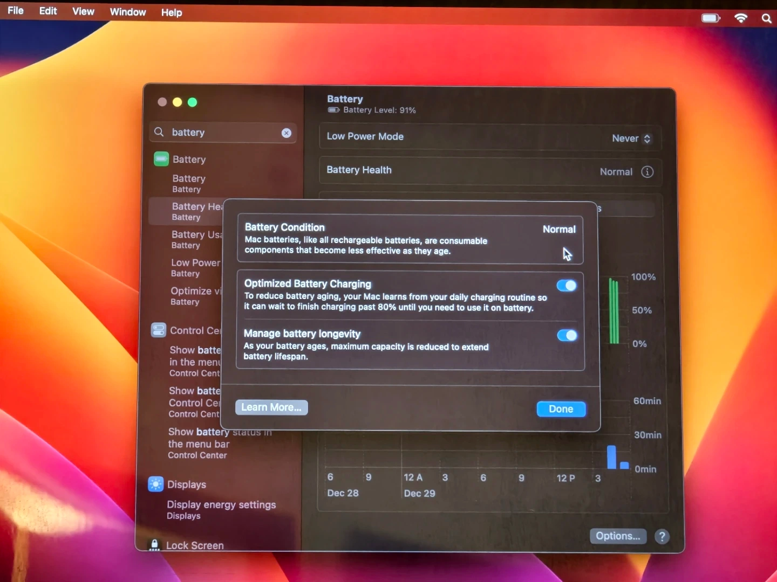Open the Wi-Fi menu bar icon
The width and height of the screenshot is (777, 582).
pos(741,18)
